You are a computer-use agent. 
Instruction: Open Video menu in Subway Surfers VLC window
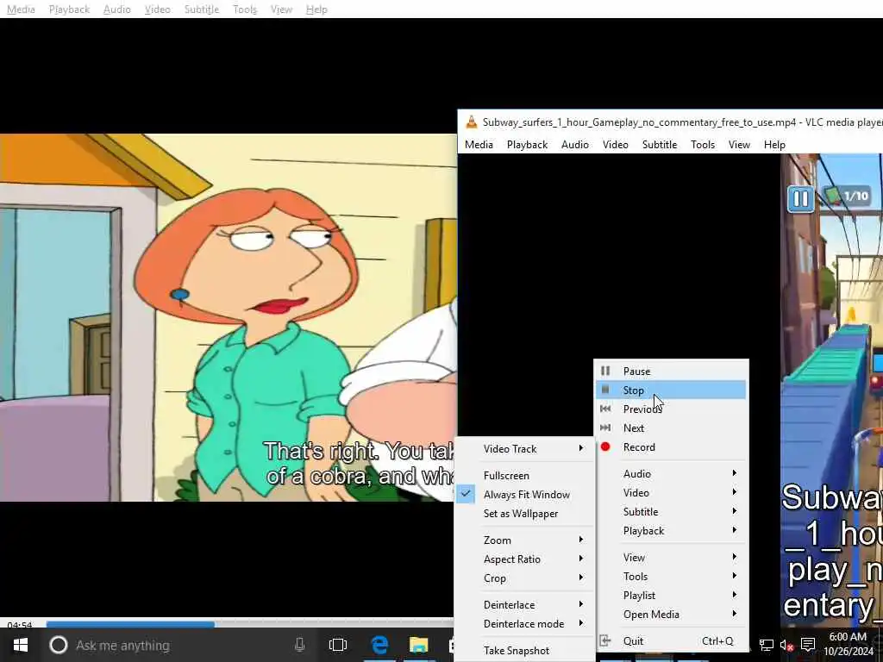coord(616,145)
